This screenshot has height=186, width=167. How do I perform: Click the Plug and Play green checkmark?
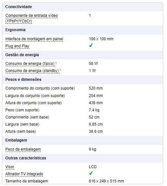coord(91,45)
